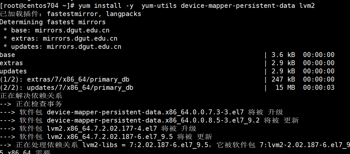Click the updates mirror mirrors.dgut.edu.cn address
The width and height of the screenshot is (350, 154).
point(84,47)
